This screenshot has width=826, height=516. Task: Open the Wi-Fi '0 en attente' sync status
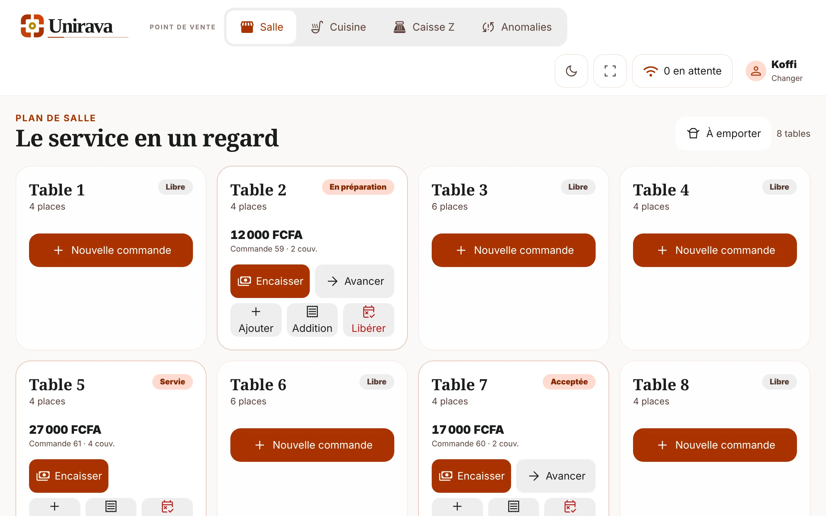point(682,71)
